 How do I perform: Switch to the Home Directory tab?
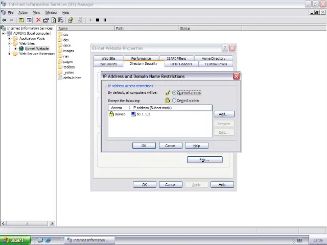(214, 58)
